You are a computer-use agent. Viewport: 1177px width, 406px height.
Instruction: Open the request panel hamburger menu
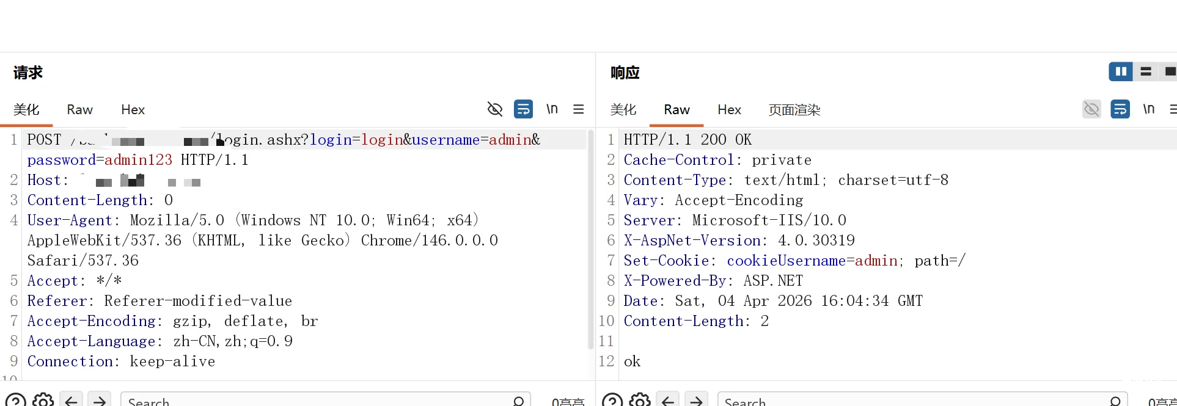pos(578,109)
